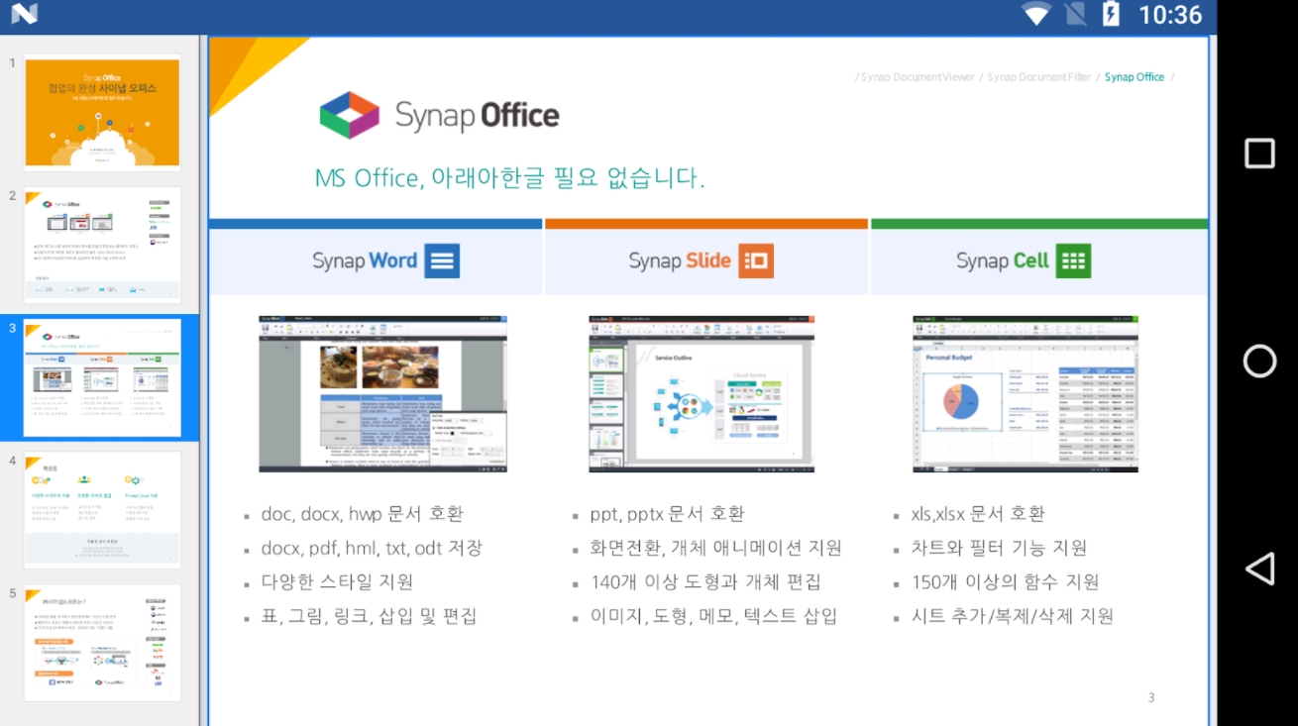Select slide 2 thumbnail in panel

click(x=102, y=245)
